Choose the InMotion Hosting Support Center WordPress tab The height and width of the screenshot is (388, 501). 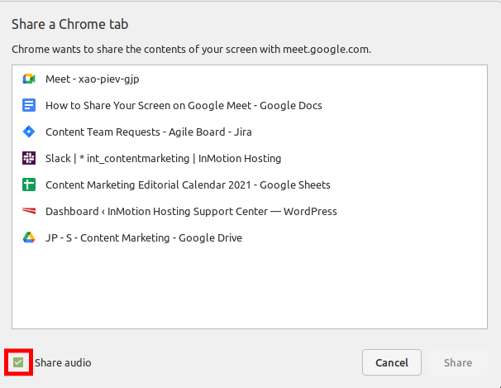191,212
